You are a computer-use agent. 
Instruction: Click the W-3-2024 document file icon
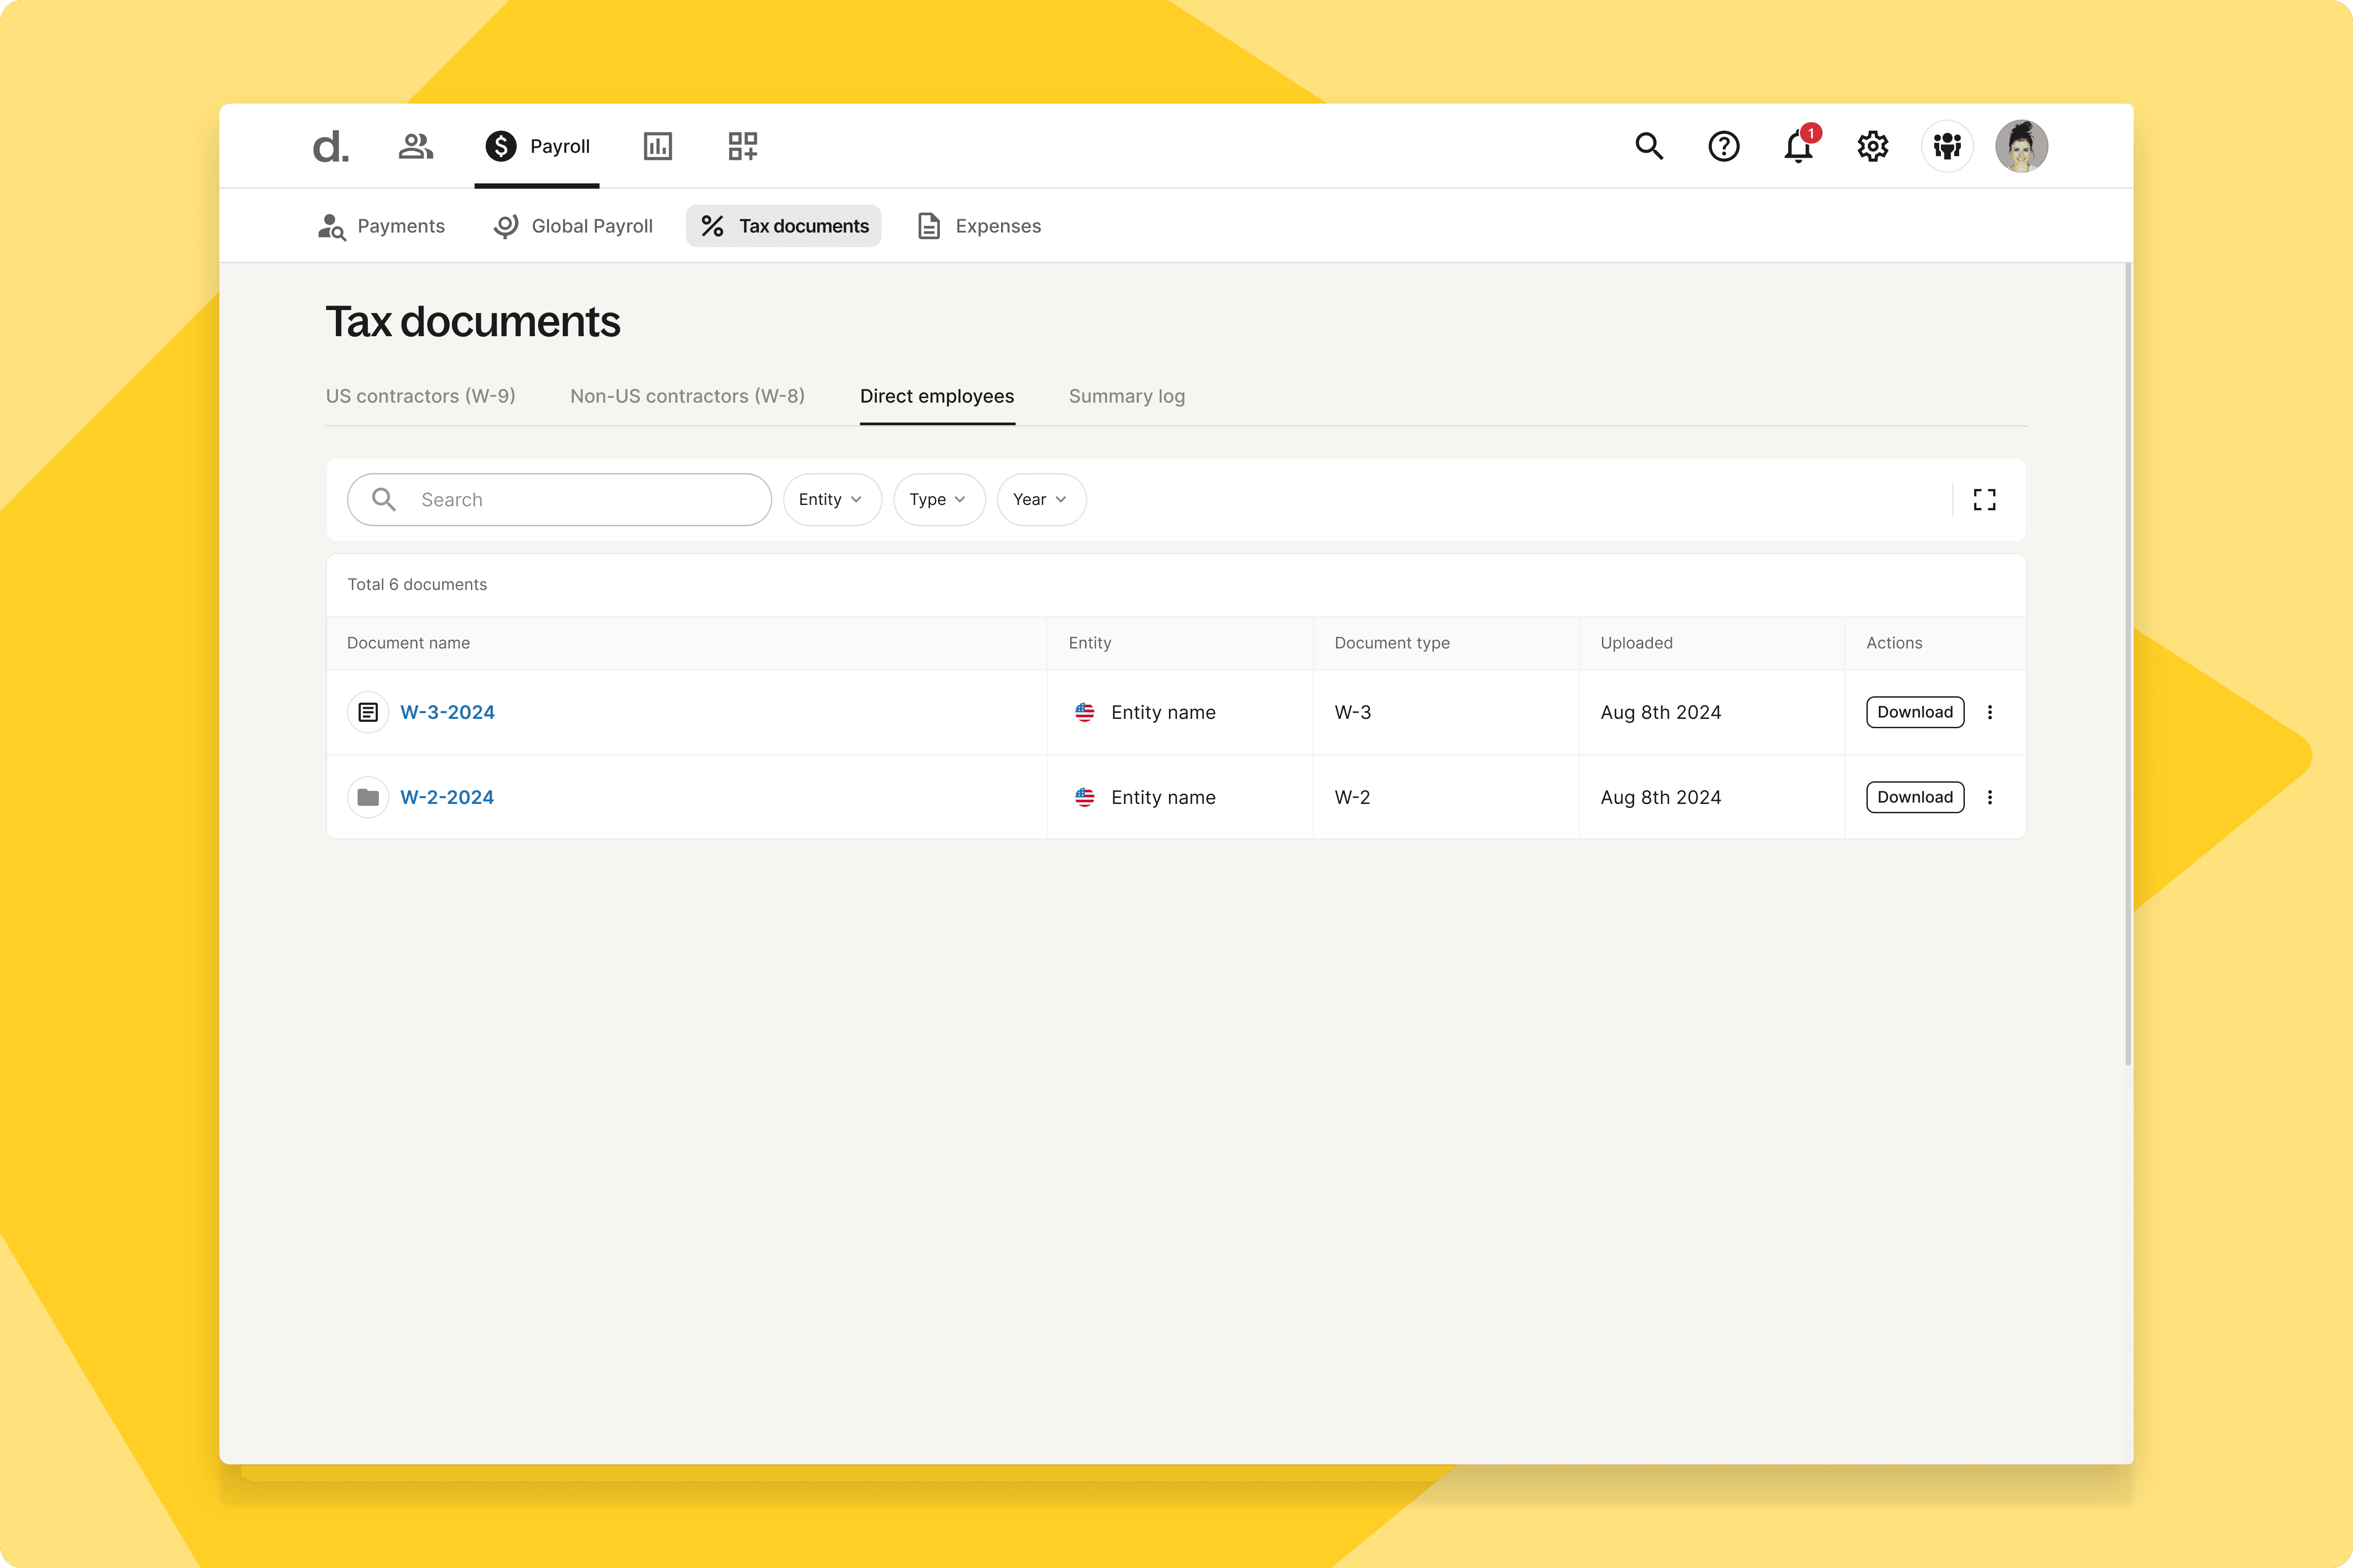tap(368, 712)
